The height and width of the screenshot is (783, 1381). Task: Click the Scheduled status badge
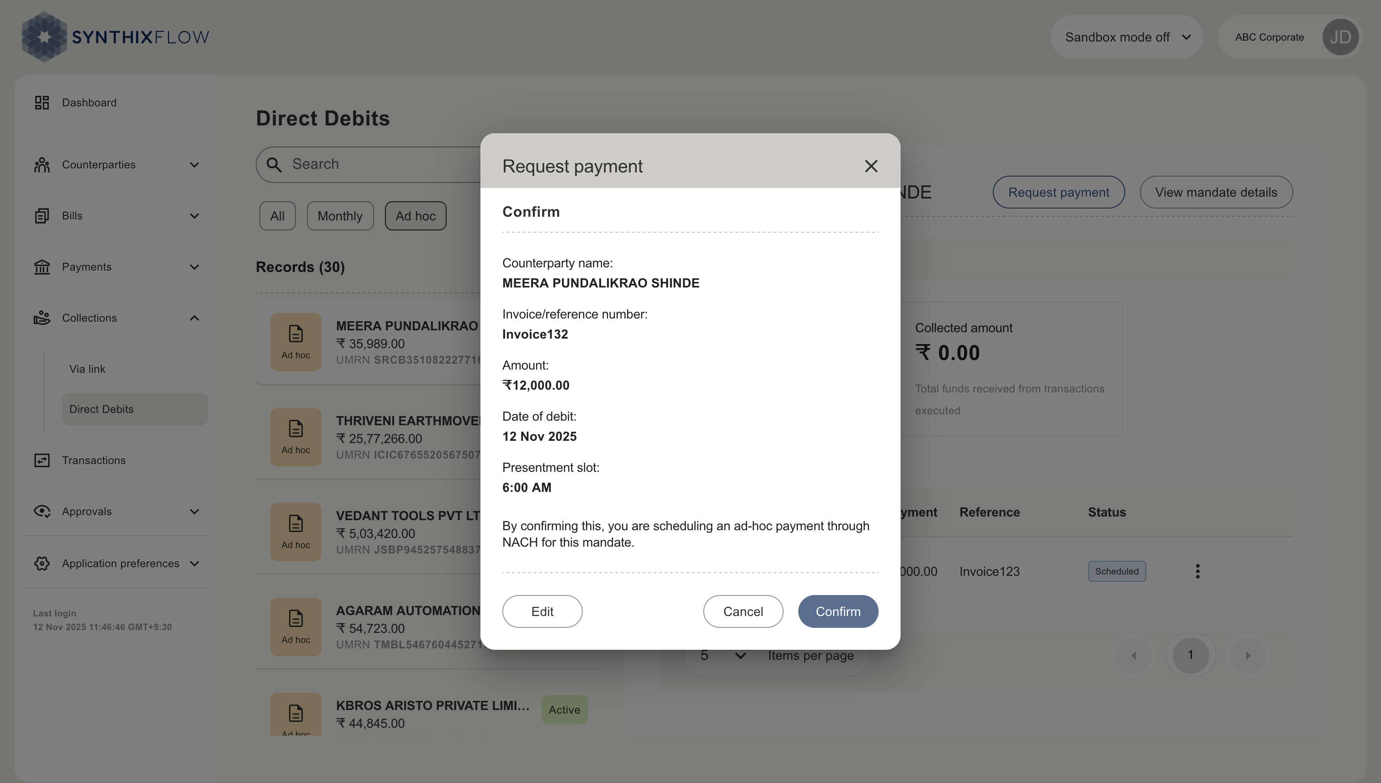[1117, 571]
